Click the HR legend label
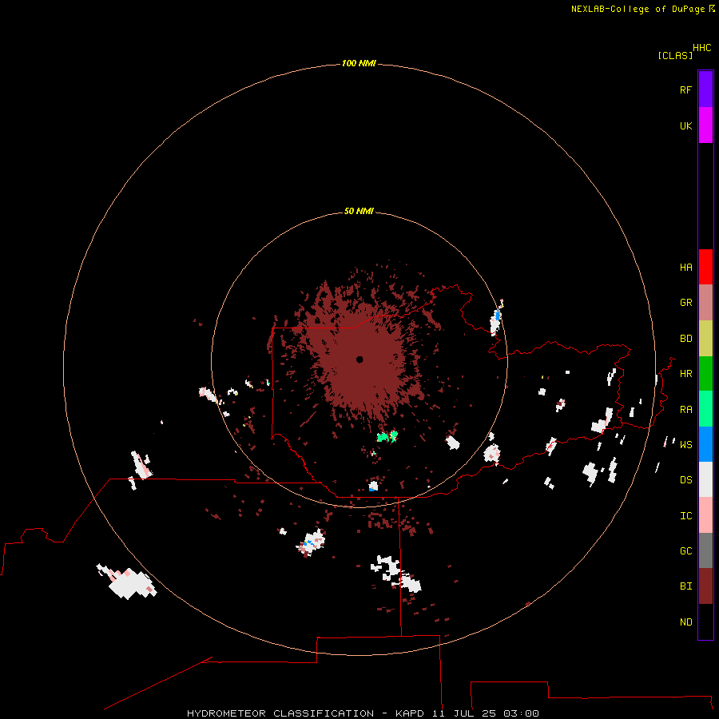Image resolution: width=719 pixels, height=719 pixels. [x=685, y=374]
